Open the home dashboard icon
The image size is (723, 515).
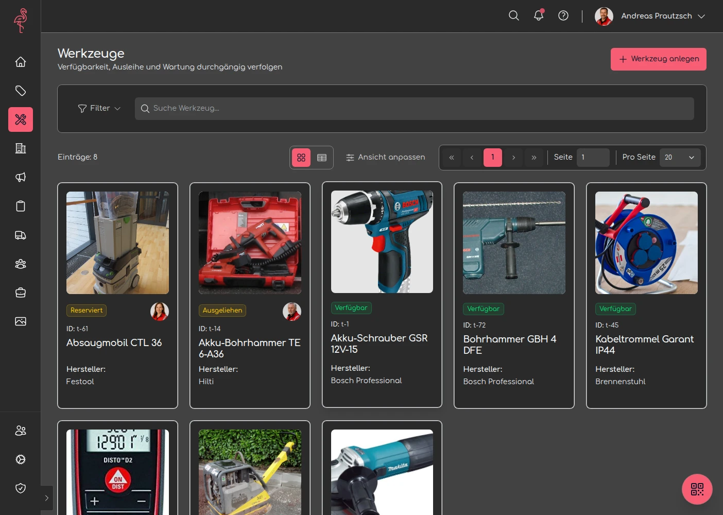(x=21, y=62)
